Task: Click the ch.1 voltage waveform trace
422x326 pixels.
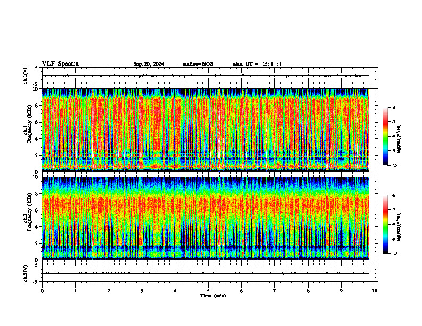Action: coord(205,76)
